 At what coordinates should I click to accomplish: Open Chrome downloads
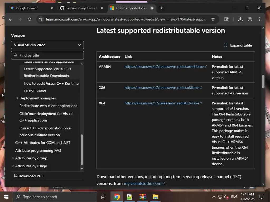240,19
